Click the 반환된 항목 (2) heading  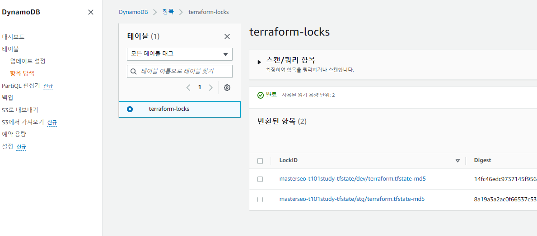point(282,121)
